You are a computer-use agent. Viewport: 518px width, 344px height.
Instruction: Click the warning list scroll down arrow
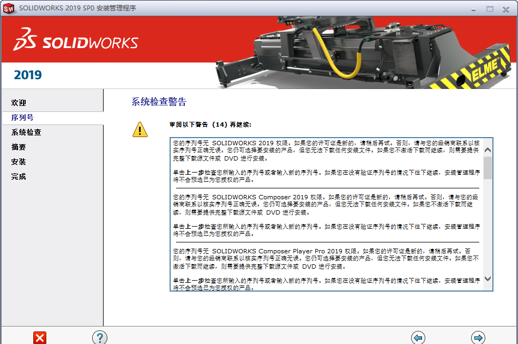click(x=487, y=278)
